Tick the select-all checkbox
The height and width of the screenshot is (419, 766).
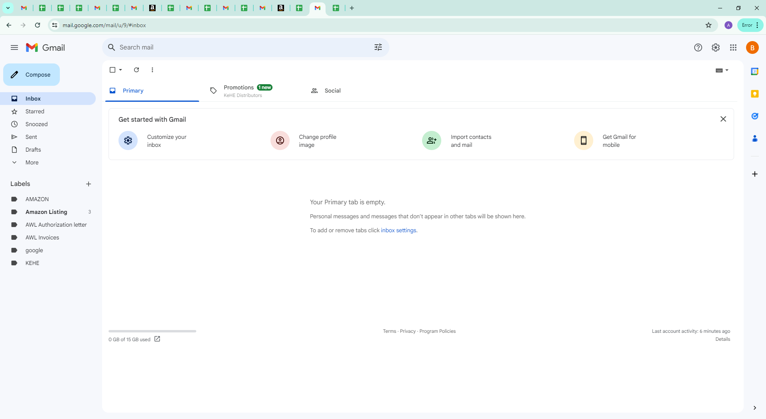113,70
